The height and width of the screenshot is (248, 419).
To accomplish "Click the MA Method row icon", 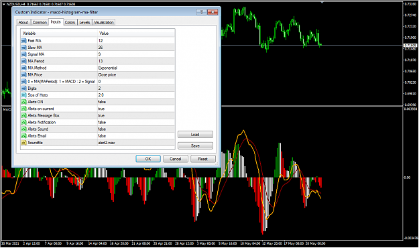I will (23, 68).
